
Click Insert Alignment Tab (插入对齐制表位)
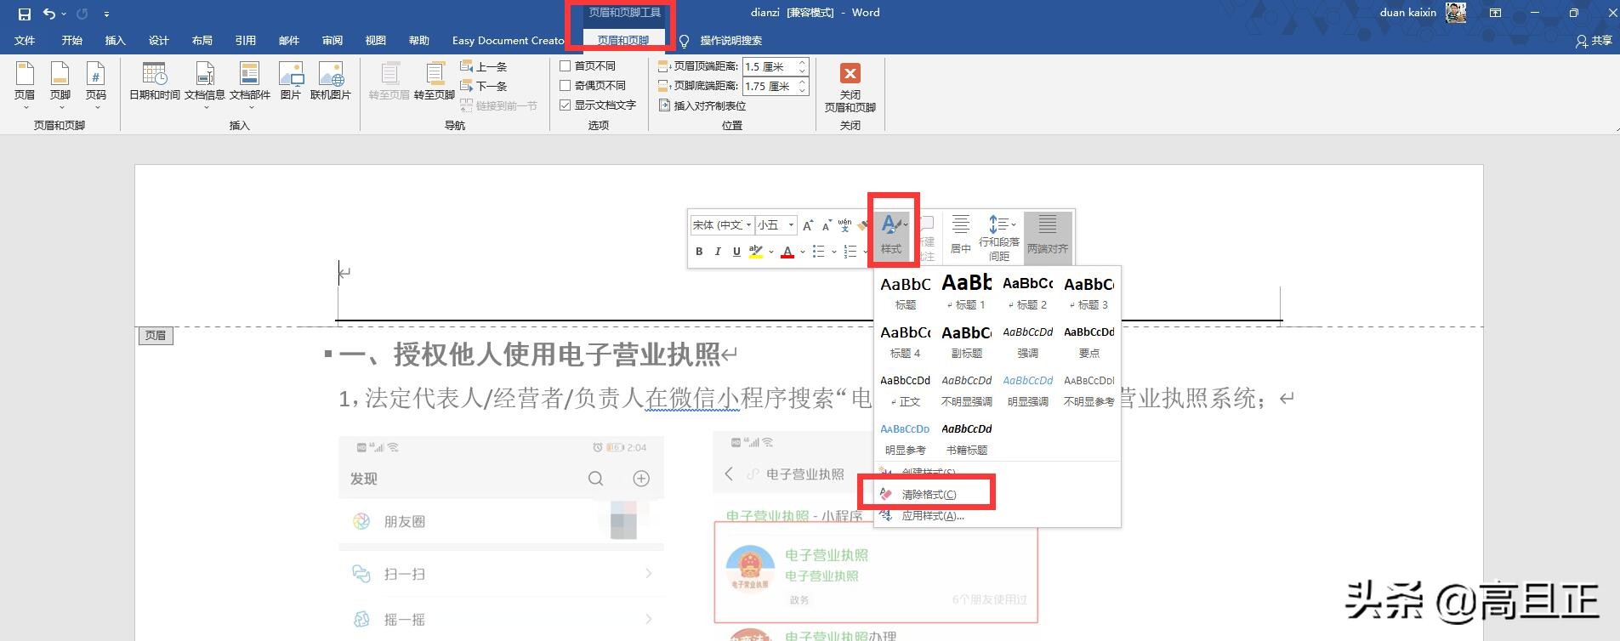tap(702, 106)
